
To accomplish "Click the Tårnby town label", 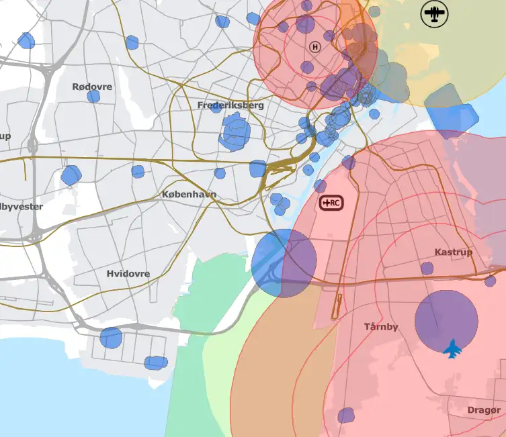I will (x=381, y=327).
